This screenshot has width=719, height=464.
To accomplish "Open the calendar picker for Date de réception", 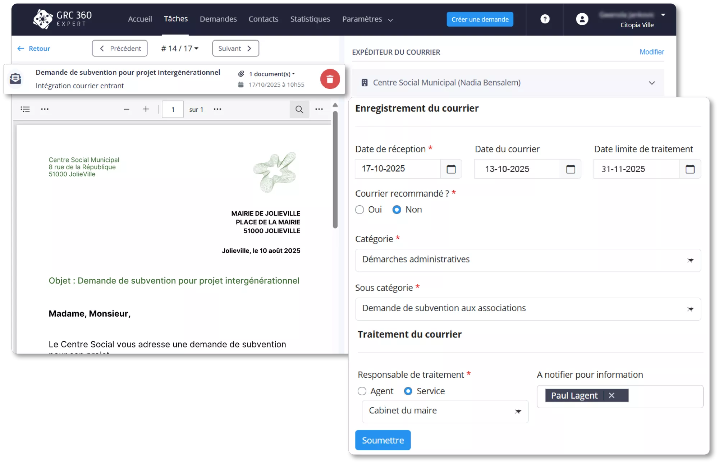I will (452, 169).
